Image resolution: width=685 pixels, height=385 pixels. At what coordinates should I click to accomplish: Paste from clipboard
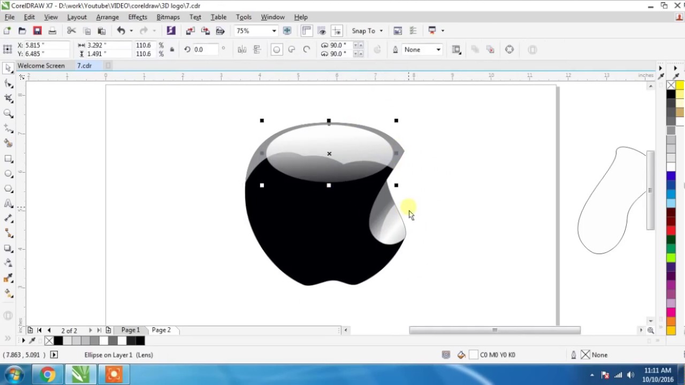101,31
